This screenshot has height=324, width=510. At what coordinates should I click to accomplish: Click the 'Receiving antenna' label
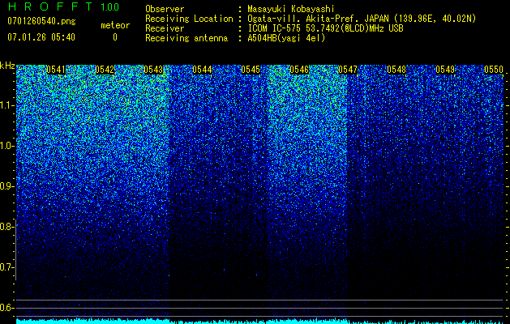click(x=186, y=38)
